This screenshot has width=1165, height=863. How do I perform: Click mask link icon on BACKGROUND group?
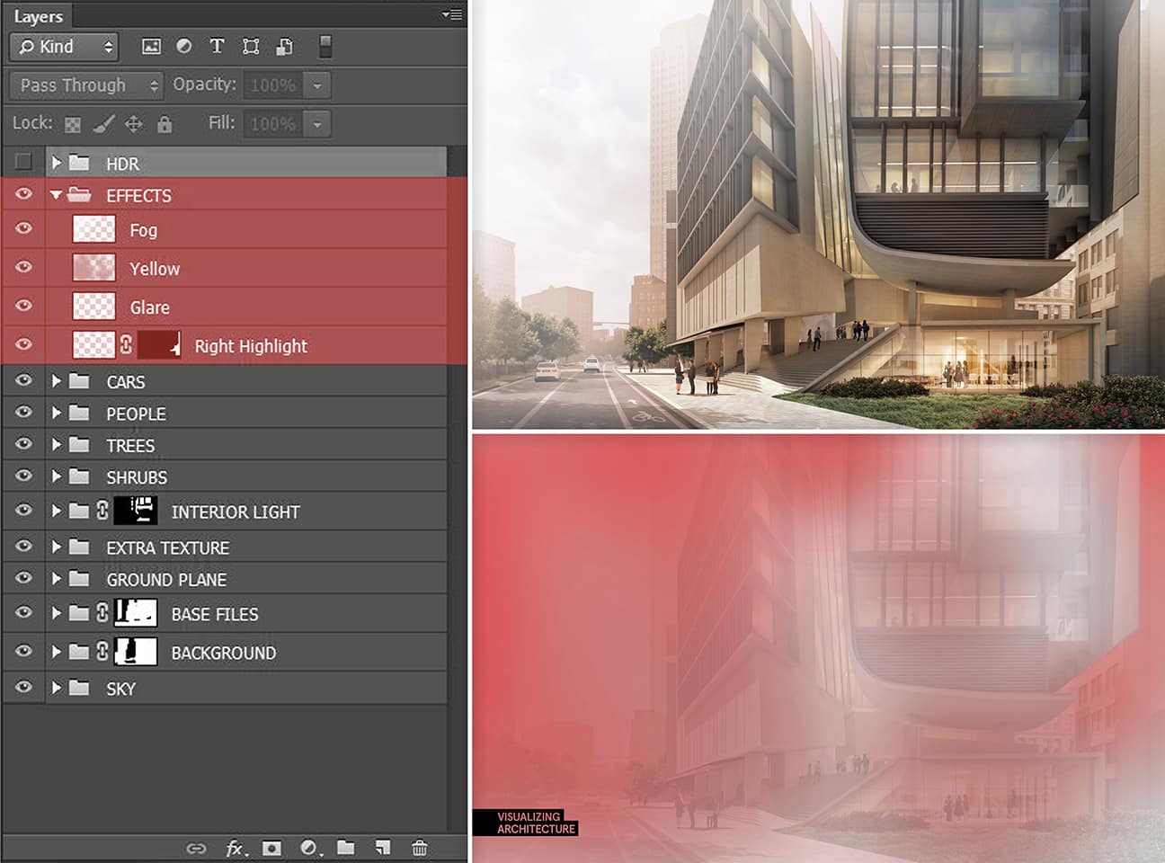pyautogui.click(x=102, y=652)
